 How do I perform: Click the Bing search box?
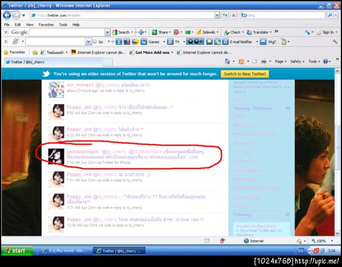[283, 15]
